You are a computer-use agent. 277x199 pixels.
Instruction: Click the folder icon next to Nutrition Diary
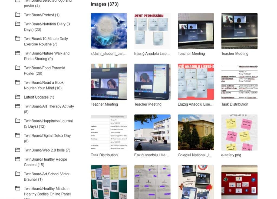pos(18,24)
